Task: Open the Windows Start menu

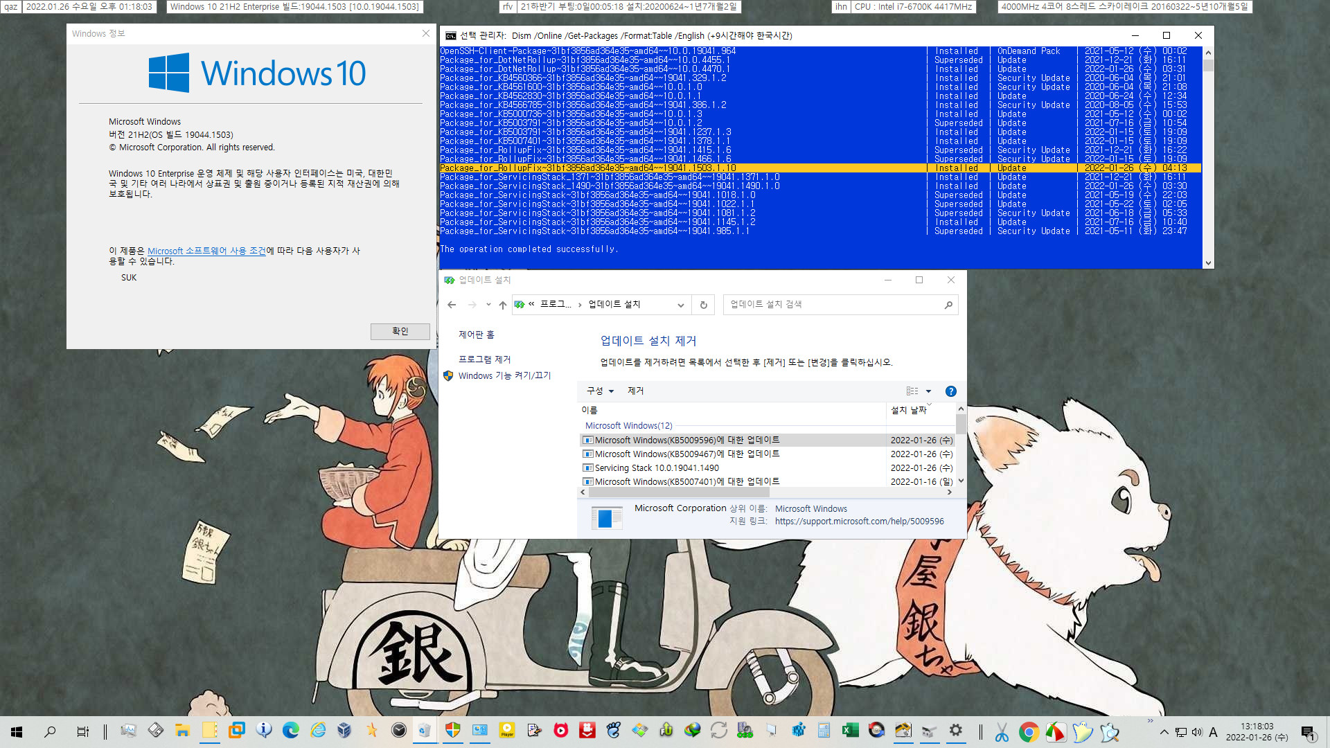Action: 17,731
